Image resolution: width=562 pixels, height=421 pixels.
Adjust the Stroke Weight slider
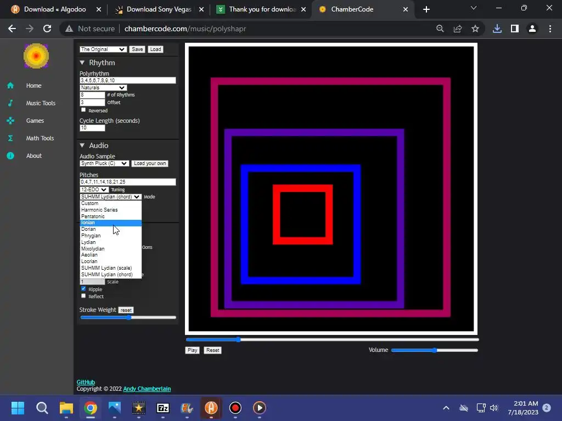[128, 317]
